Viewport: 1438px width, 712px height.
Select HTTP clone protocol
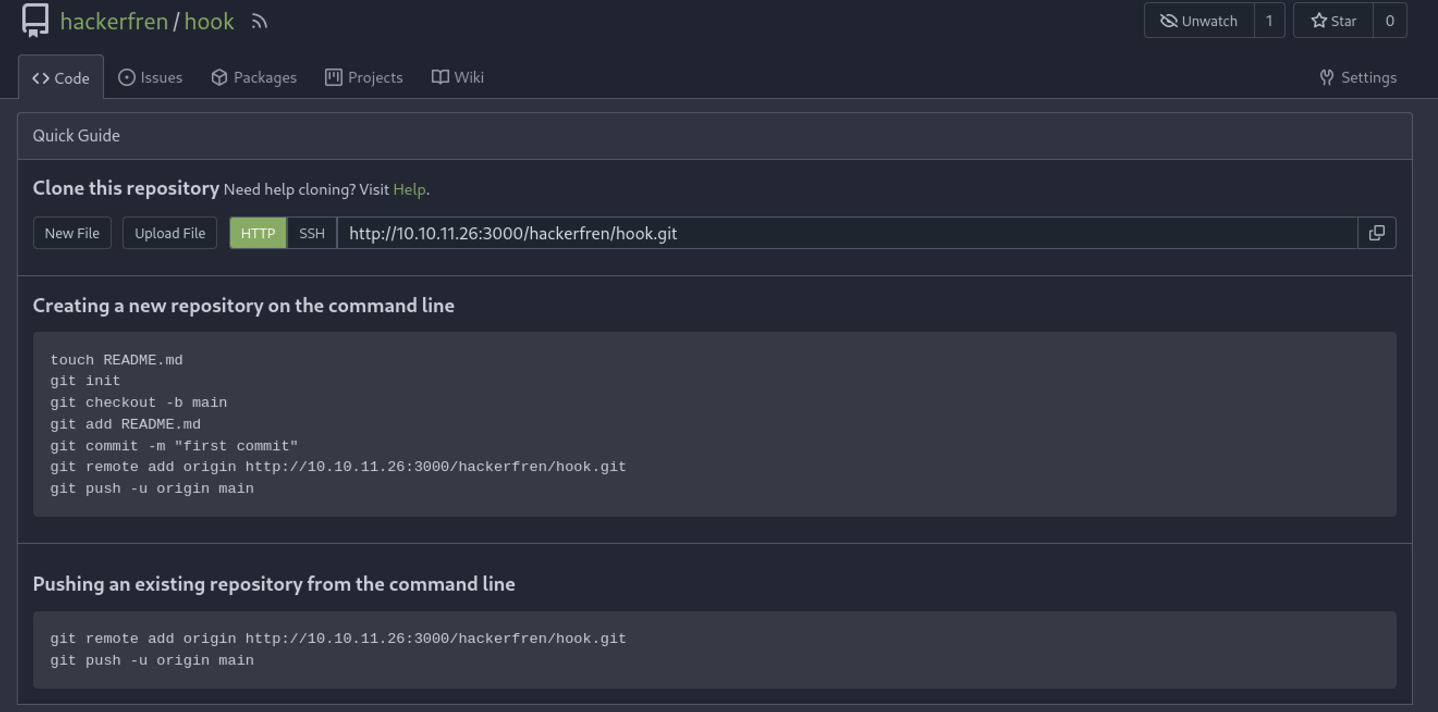coord(258,233)
